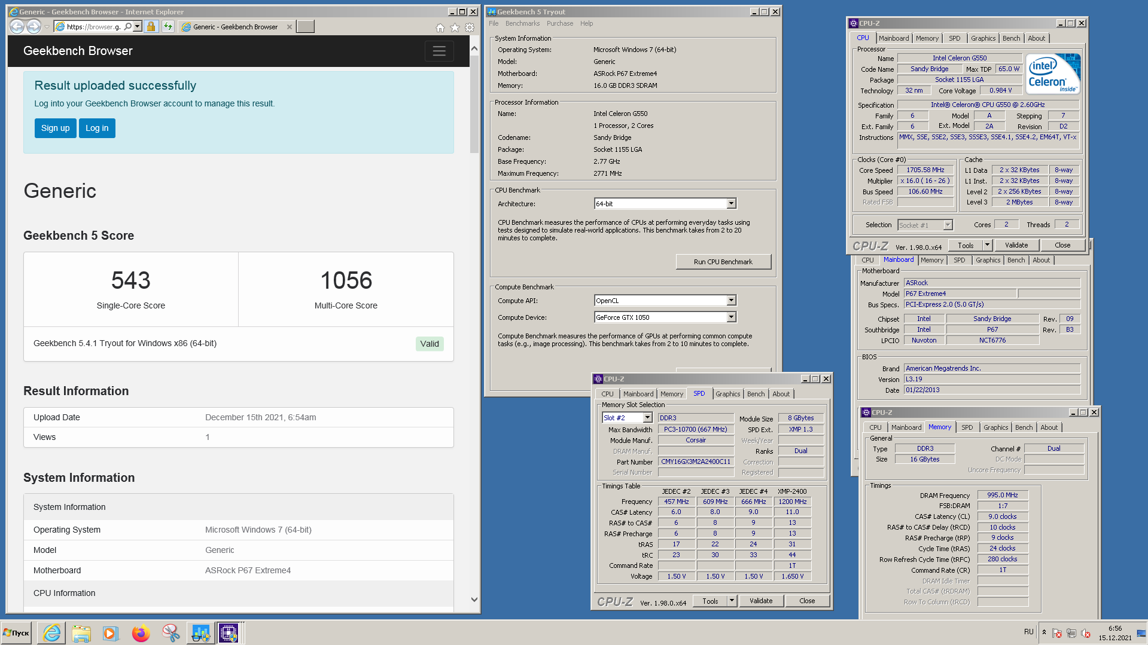The width and height of the screenshot is (1148, 645).
Task: Open address bar autocomplete dropdown
Action: click(138, 26)
